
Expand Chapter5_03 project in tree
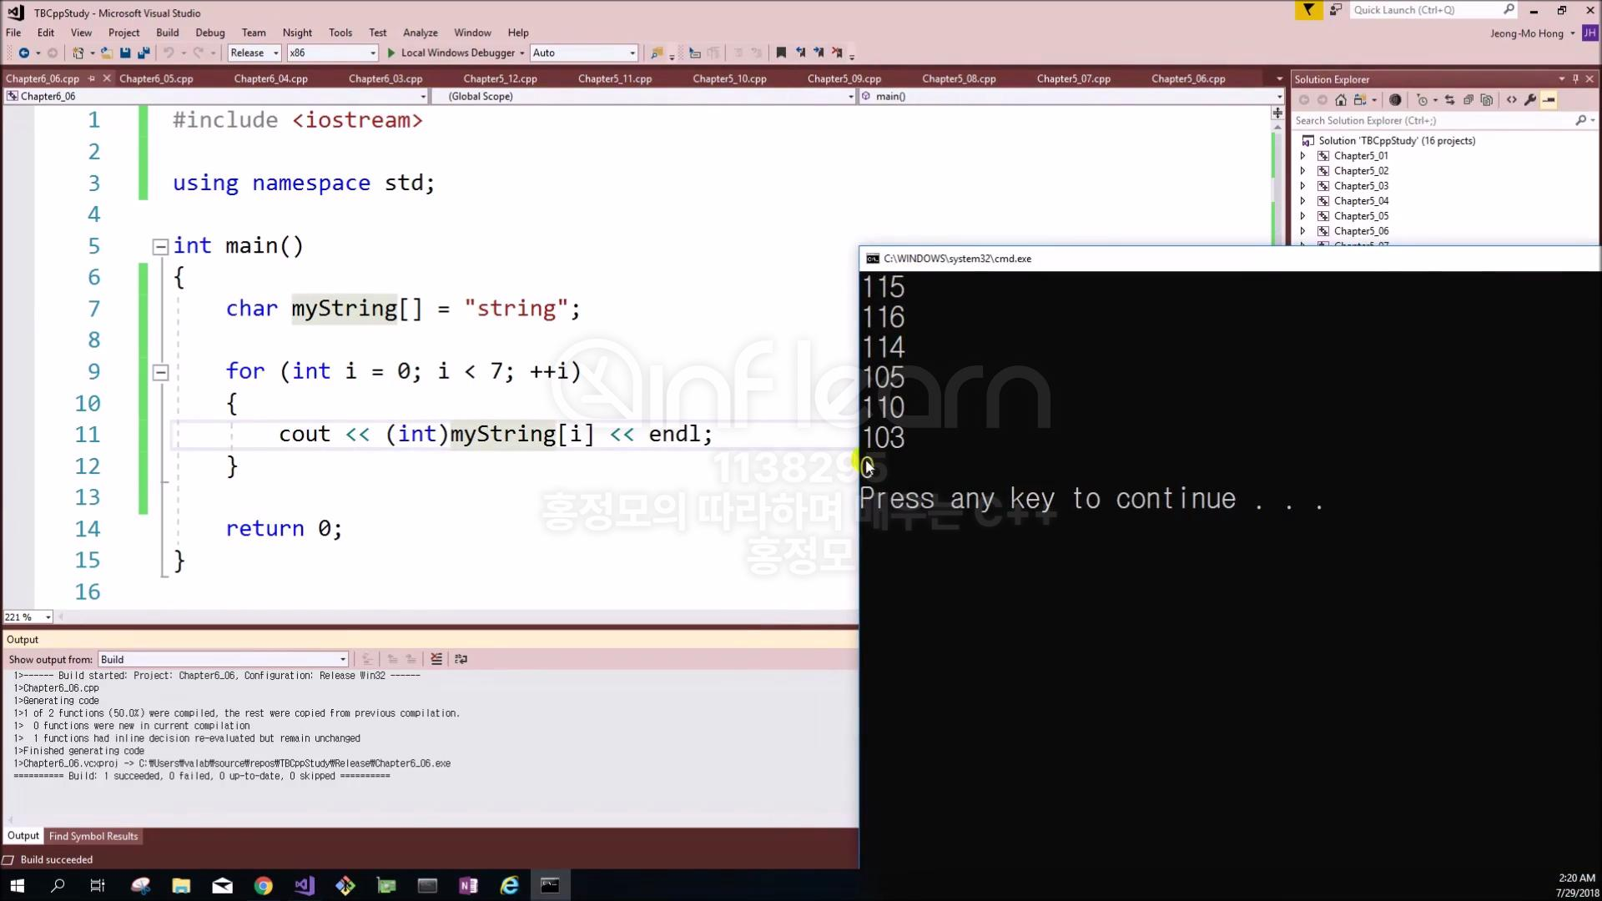pyautogui.click(x=1302, y=186)
